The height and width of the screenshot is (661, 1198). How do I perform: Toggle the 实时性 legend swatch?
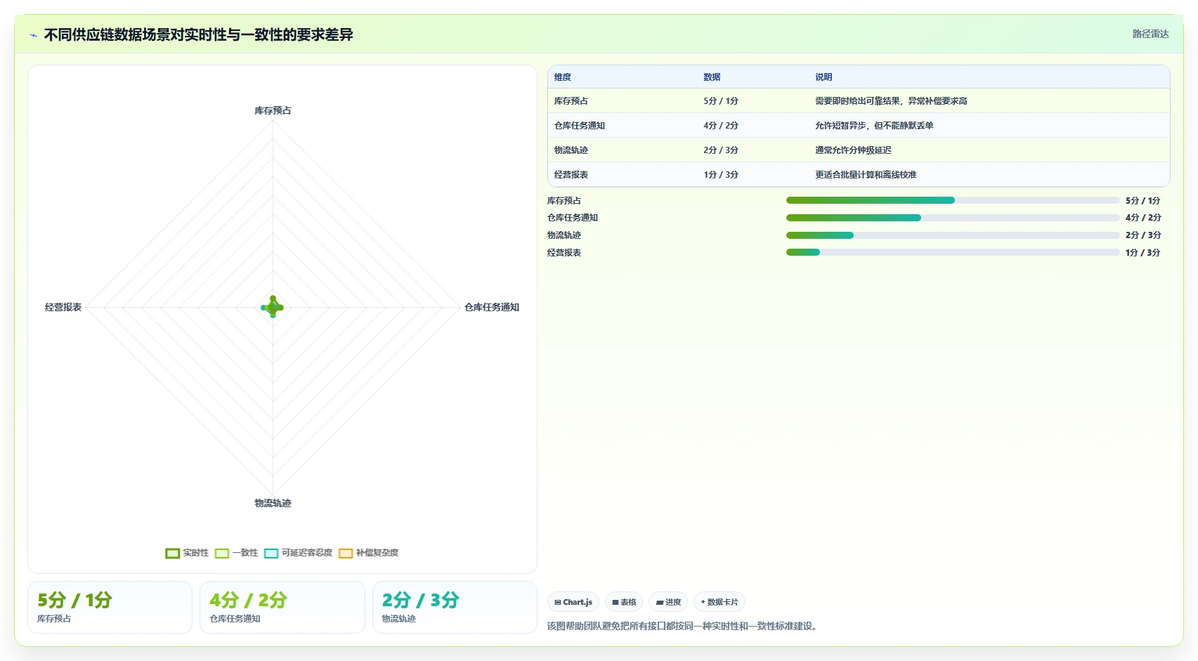coord(173,554)
